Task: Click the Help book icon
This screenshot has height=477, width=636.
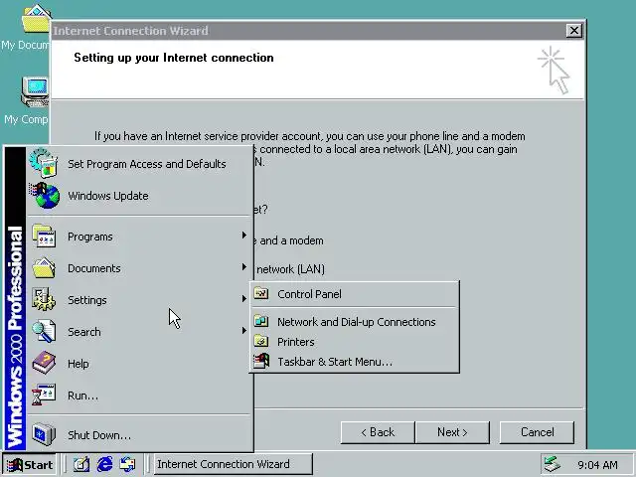Action: pyautogui.click(x=44, y=363)
